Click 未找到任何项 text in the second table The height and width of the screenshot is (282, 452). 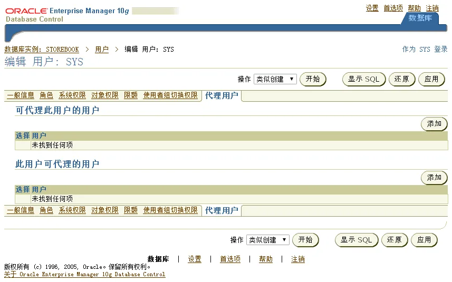coord(52,199)
